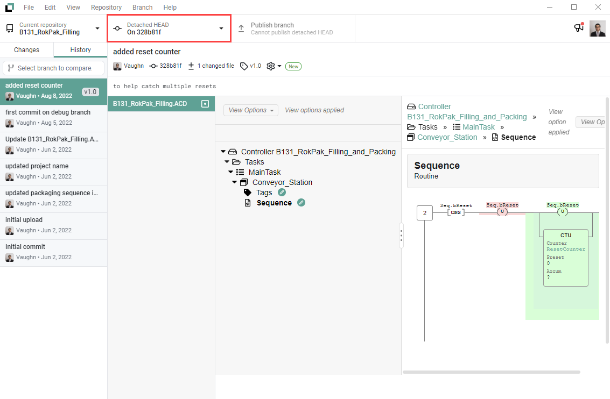The height and width of the screenshot is (399, 610).
Task: Open the Current repository dropdown
Action: point(53,28)
